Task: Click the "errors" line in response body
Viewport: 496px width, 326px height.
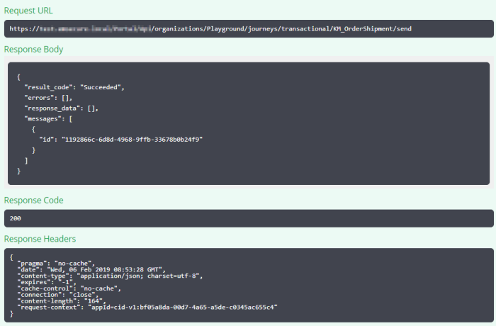Action: point(48,97)
